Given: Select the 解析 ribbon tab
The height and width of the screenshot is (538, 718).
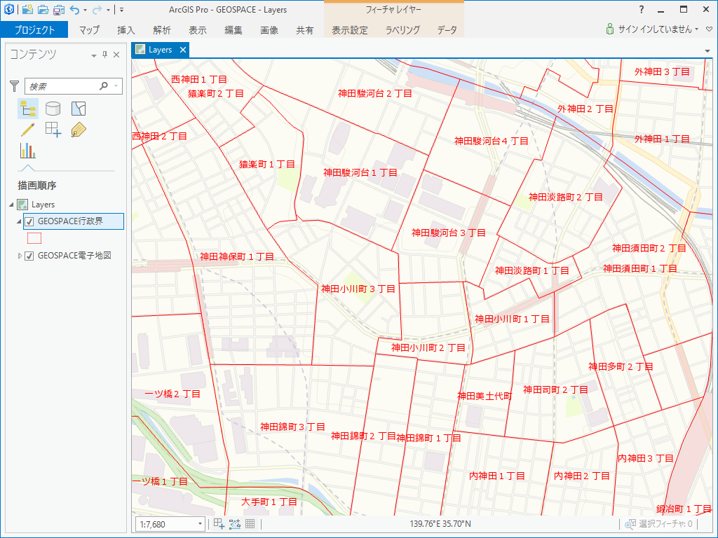Looking at the screenshot, I should click(162, 30).
